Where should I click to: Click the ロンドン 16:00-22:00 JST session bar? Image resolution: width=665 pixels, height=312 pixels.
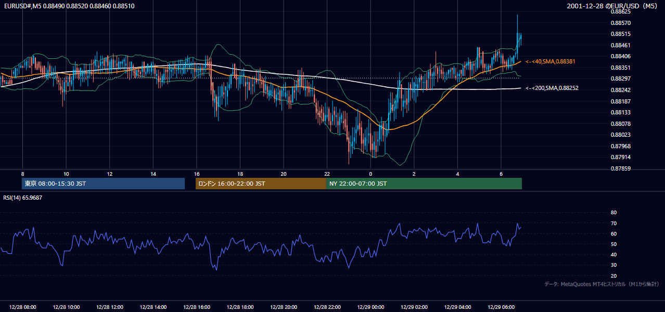pos(261,184)
